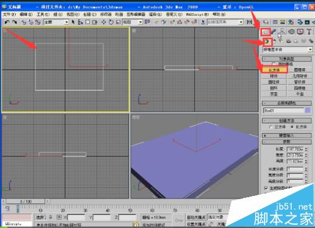Open the 视图 Views menu
The image size is (315, 228).
pyautogui.click(x=73, y=14)
